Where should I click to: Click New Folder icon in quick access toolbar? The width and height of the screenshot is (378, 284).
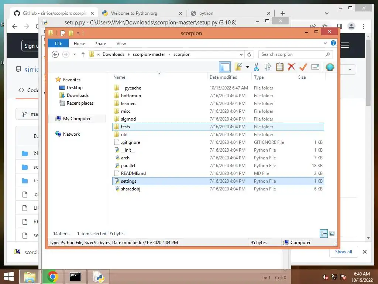[71, 33]
